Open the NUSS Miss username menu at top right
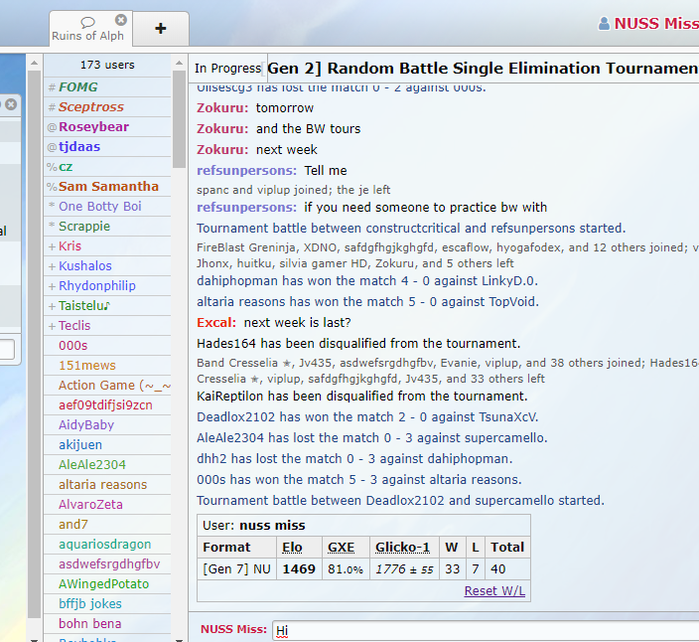The width and height of the screenshot is (699, 642). 655,24
